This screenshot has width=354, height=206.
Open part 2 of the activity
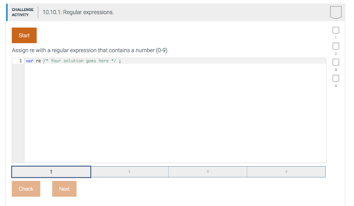(x=129, y=171)
